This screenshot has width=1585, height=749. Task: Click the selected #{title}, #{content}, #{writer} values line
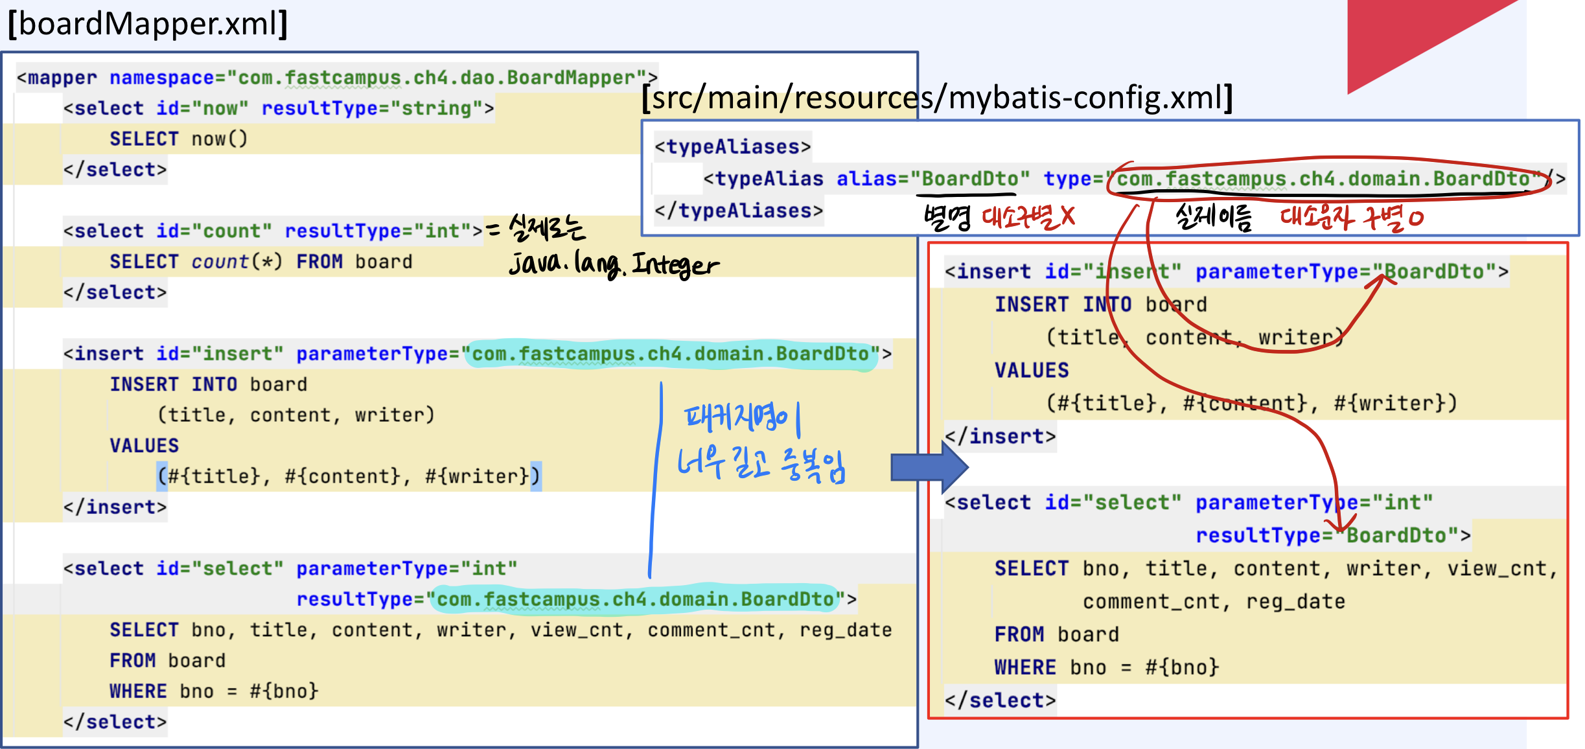coord(349,476)
